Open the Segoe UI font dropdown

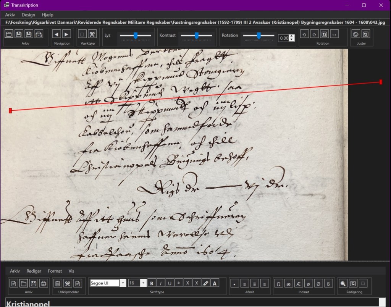(123, 283)
